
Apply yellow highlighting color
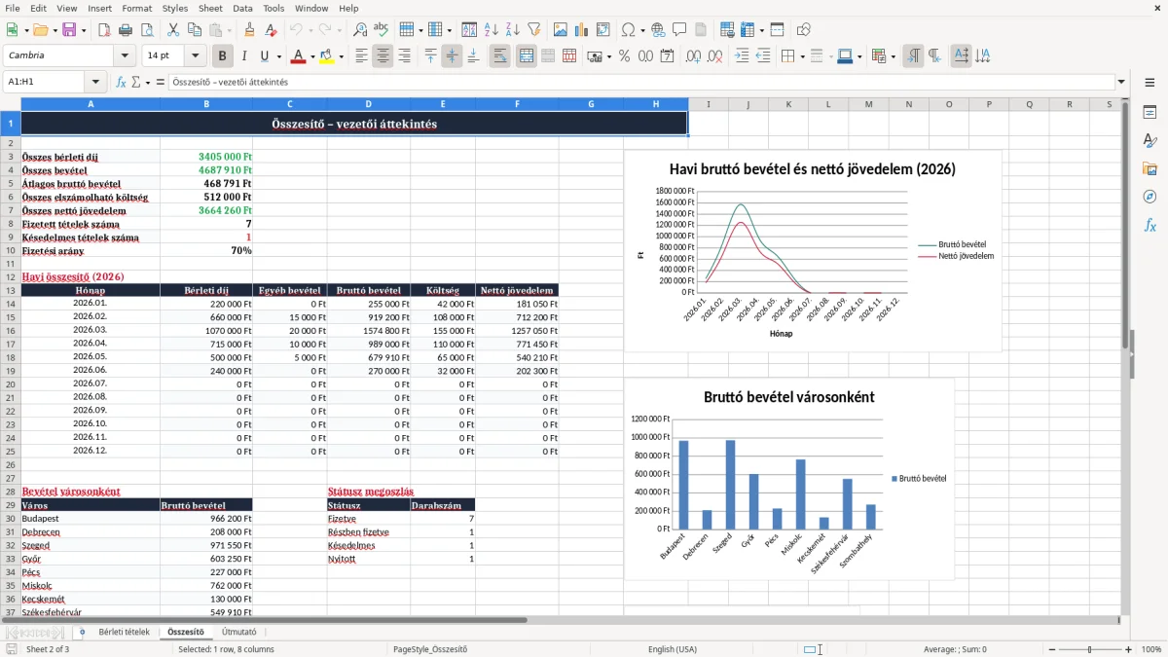tap(327, 56)
